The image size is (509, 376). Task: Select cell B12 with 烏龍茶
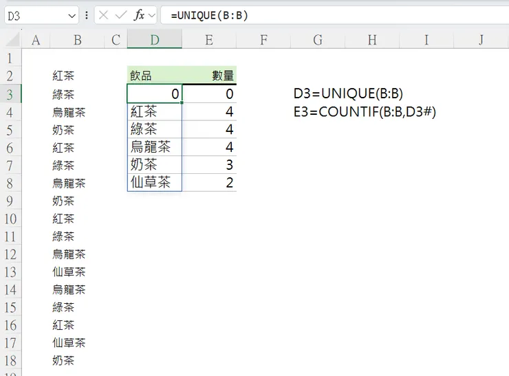click(77, 254)
